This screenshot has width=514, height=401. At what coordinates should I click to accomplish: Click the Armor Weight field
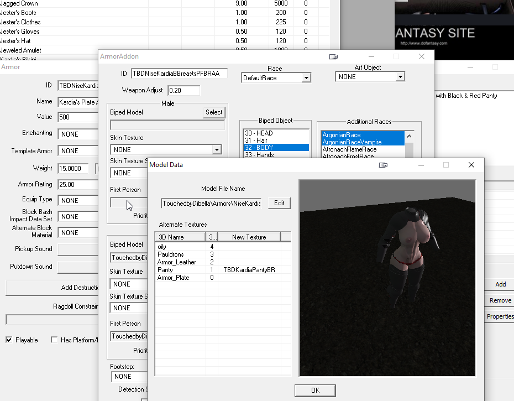tap(73, 168)
